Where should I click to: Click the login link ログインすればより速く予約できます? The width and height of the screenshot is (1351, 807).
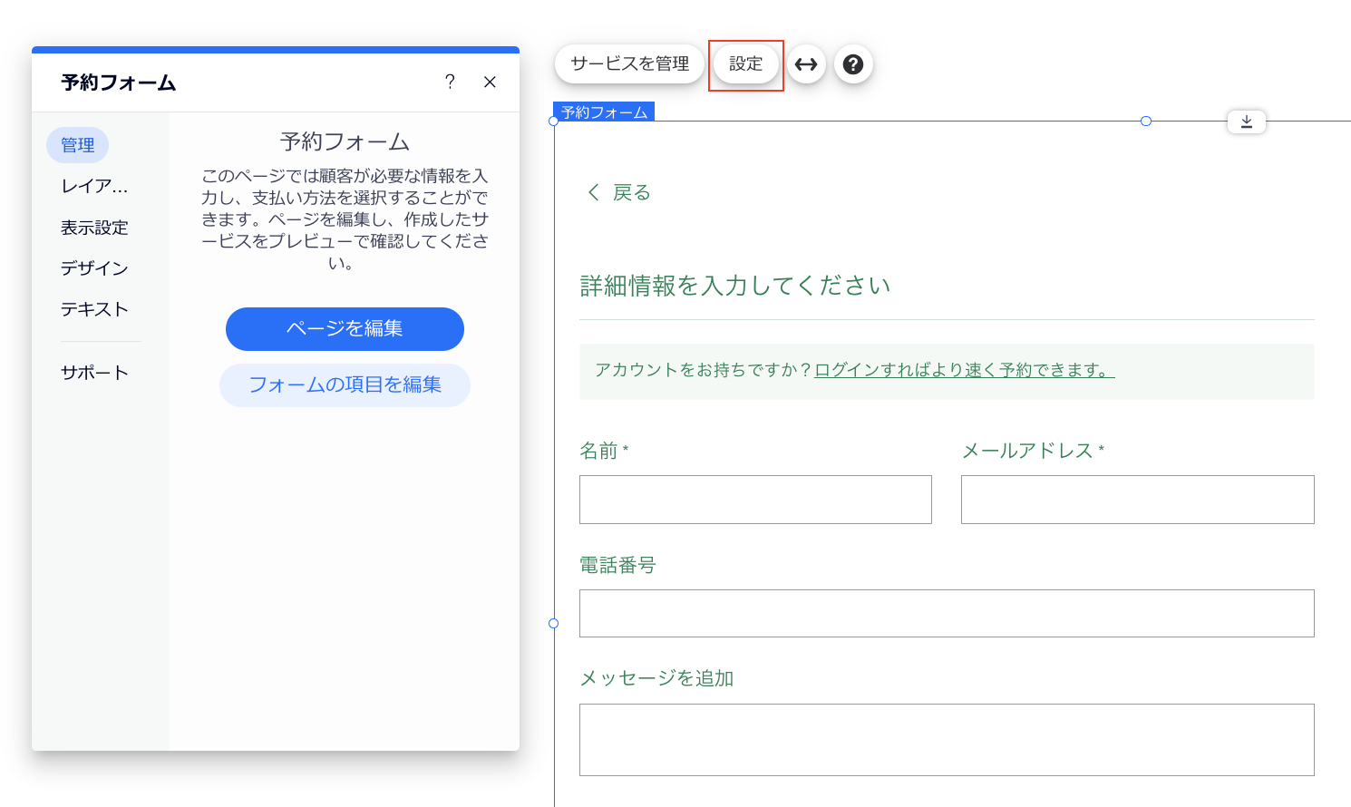click(x=965, y=370)
